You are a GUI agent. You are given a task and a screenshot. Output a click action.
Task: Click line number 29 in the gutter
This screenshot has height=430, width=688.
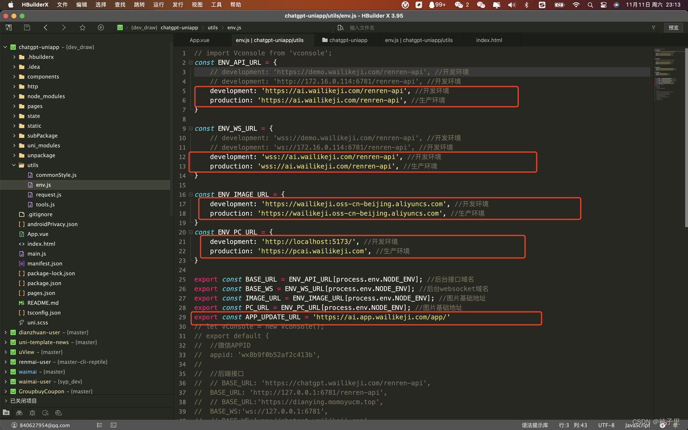[x=182, y=317]
